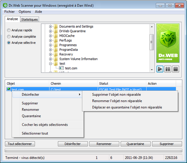The width and height of the screenshot is (187, 163).
Task: Open Désinfecter submenu in context menu
Action: (x=47, y=95)
